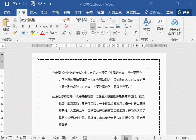The width and height of the screenshot is (196, 140).
Task: Toggle Italic formatting
Action: (30, 26)
